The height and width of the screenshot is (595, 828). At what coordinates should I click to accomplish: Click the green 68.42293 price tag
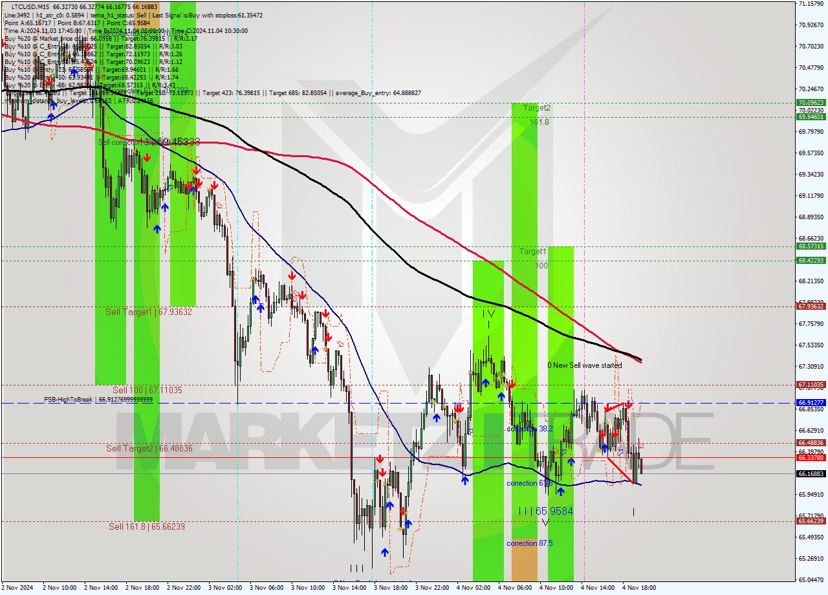[x=811, y=261]
